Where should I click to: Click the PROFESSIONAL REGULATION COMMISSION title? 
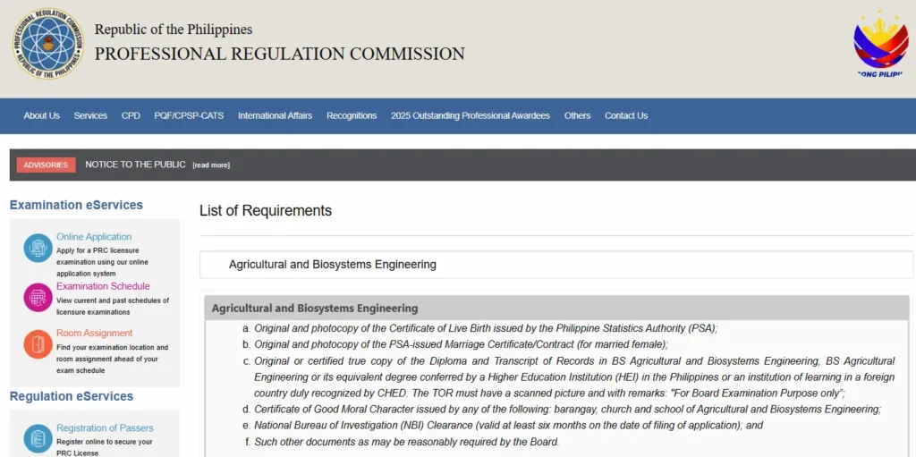click(x=280, y=54)
